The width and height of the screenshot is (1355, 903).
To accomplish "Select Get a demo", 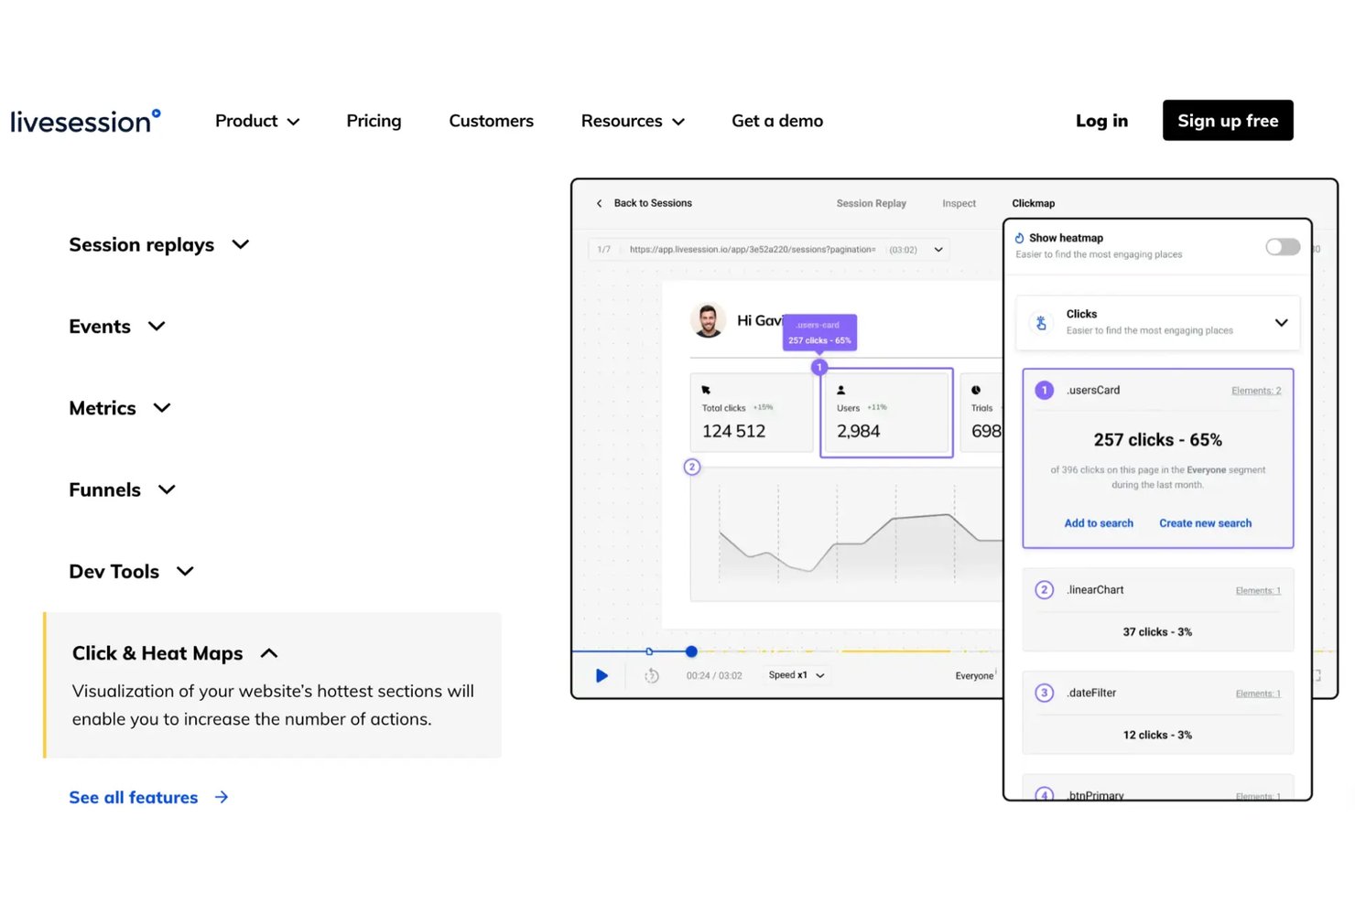I will [x=777, y=121].
